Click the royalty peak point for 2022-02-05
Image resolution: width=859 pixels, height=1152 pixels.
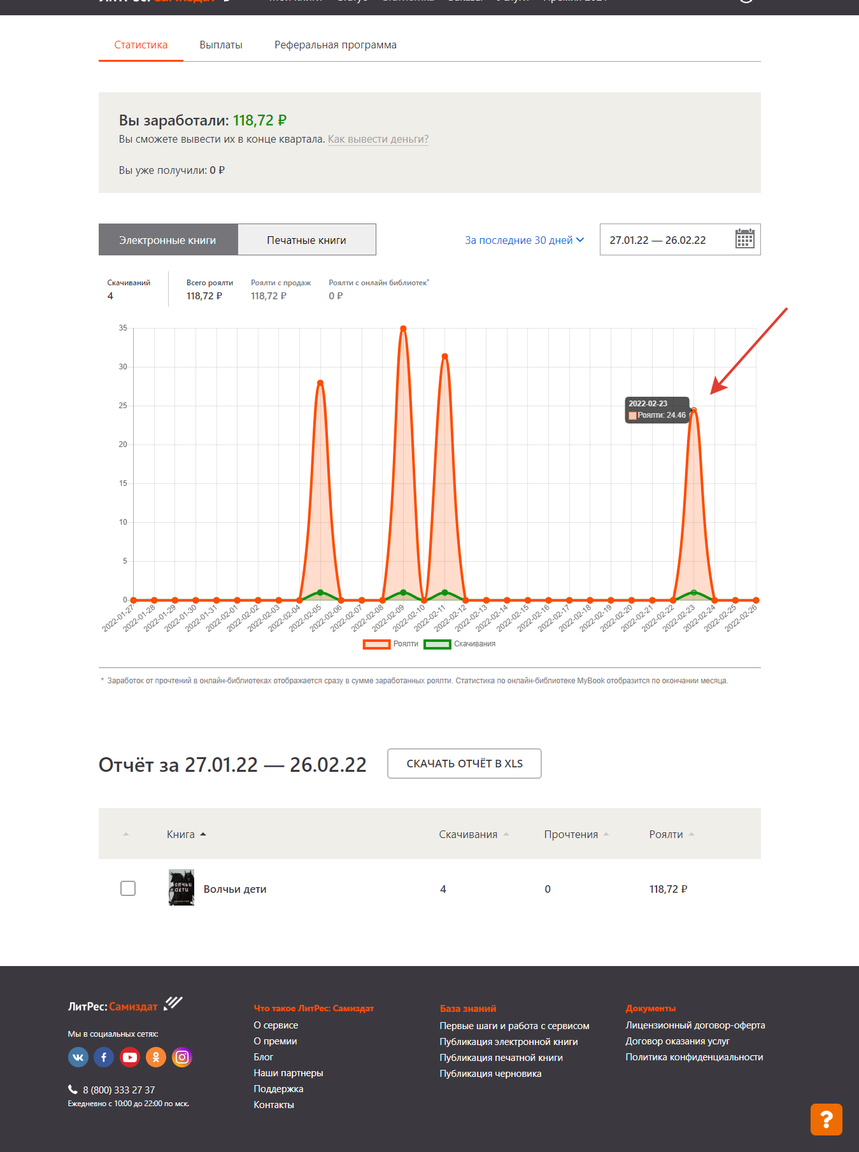[x=320, y=383]
